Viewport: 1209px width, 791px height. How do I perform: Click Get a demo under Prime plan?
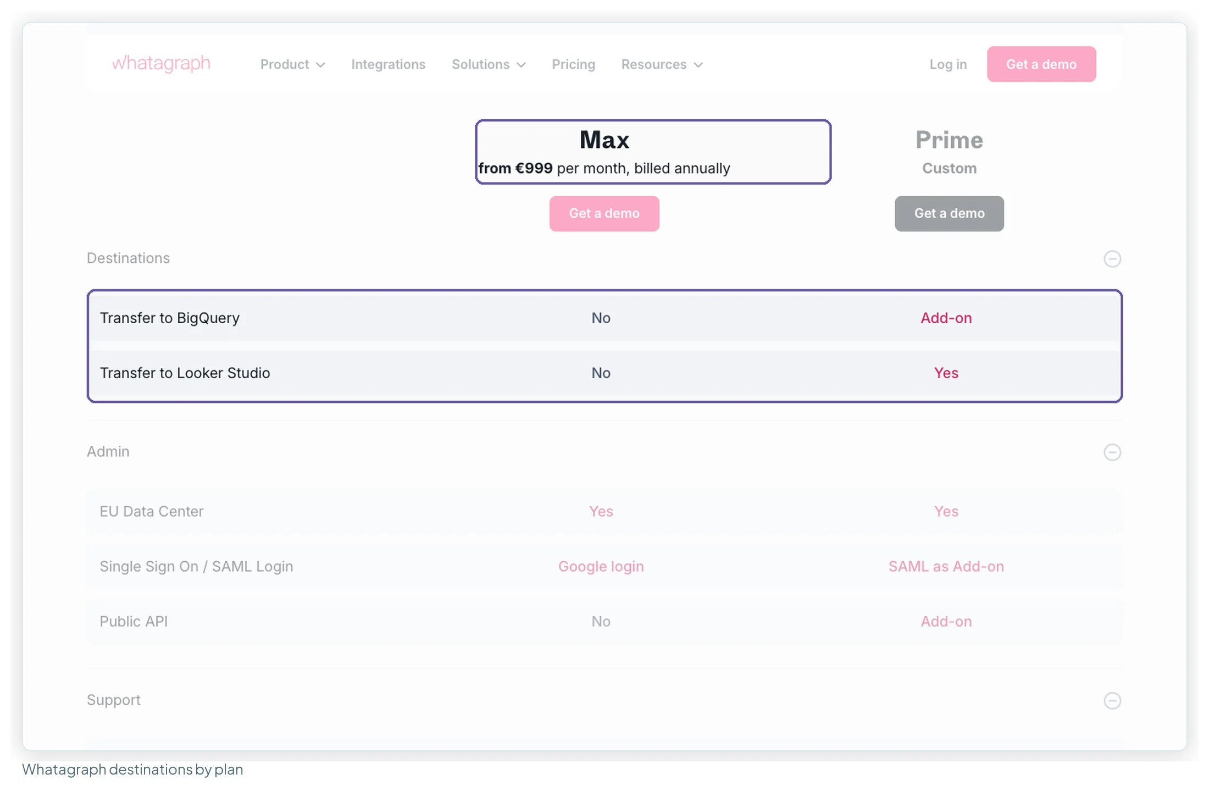coord(949,213)
